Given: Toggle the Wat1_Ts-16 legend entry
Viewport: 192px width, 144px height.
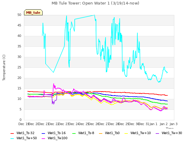Looking at the screenshot, I should (54, 133).
